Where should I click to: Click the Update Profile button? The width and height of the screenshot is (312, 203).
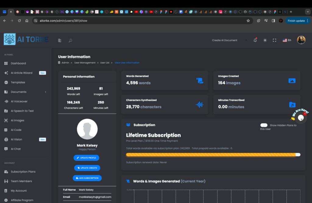(x=86, y=158)
